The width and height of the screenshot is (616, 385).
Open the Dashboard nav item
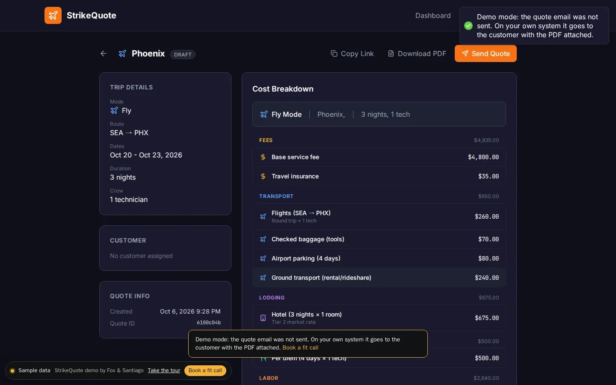[433, 15]
